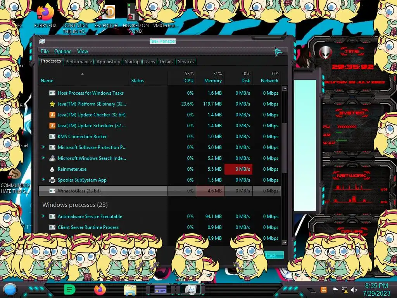Open the View menu
Viewport: 397px width, 298px height.
tap(83, 52)
